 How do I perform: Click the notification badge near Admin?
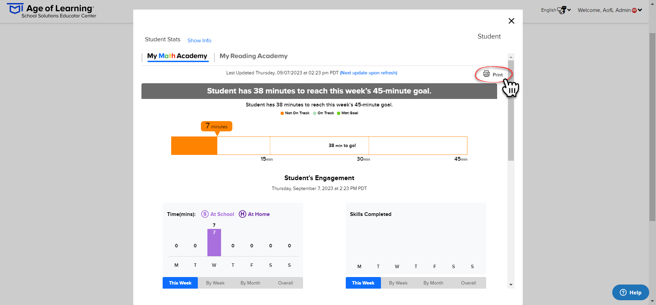(634, 10)
